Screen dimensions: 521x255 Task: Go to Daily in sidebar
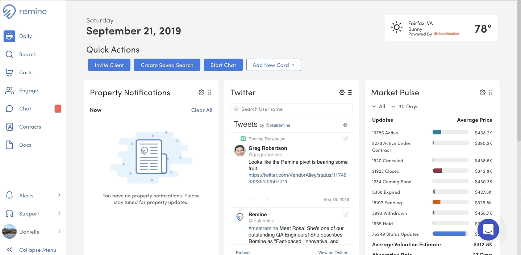[x=25, y=36]
